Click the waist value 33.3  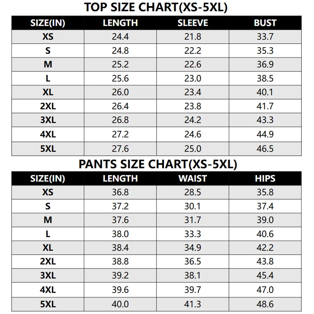[193, 234]
